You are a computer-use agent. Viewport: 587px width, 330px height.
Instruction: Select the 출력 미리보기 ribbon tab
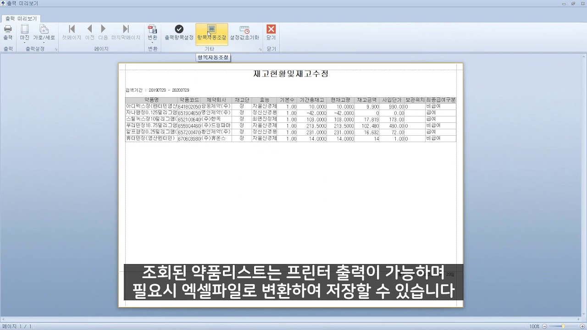tap(21, 19)
